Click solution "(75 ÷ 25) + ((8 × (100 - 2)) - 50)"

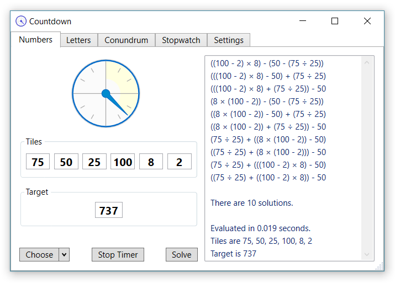tap(268, 140)
